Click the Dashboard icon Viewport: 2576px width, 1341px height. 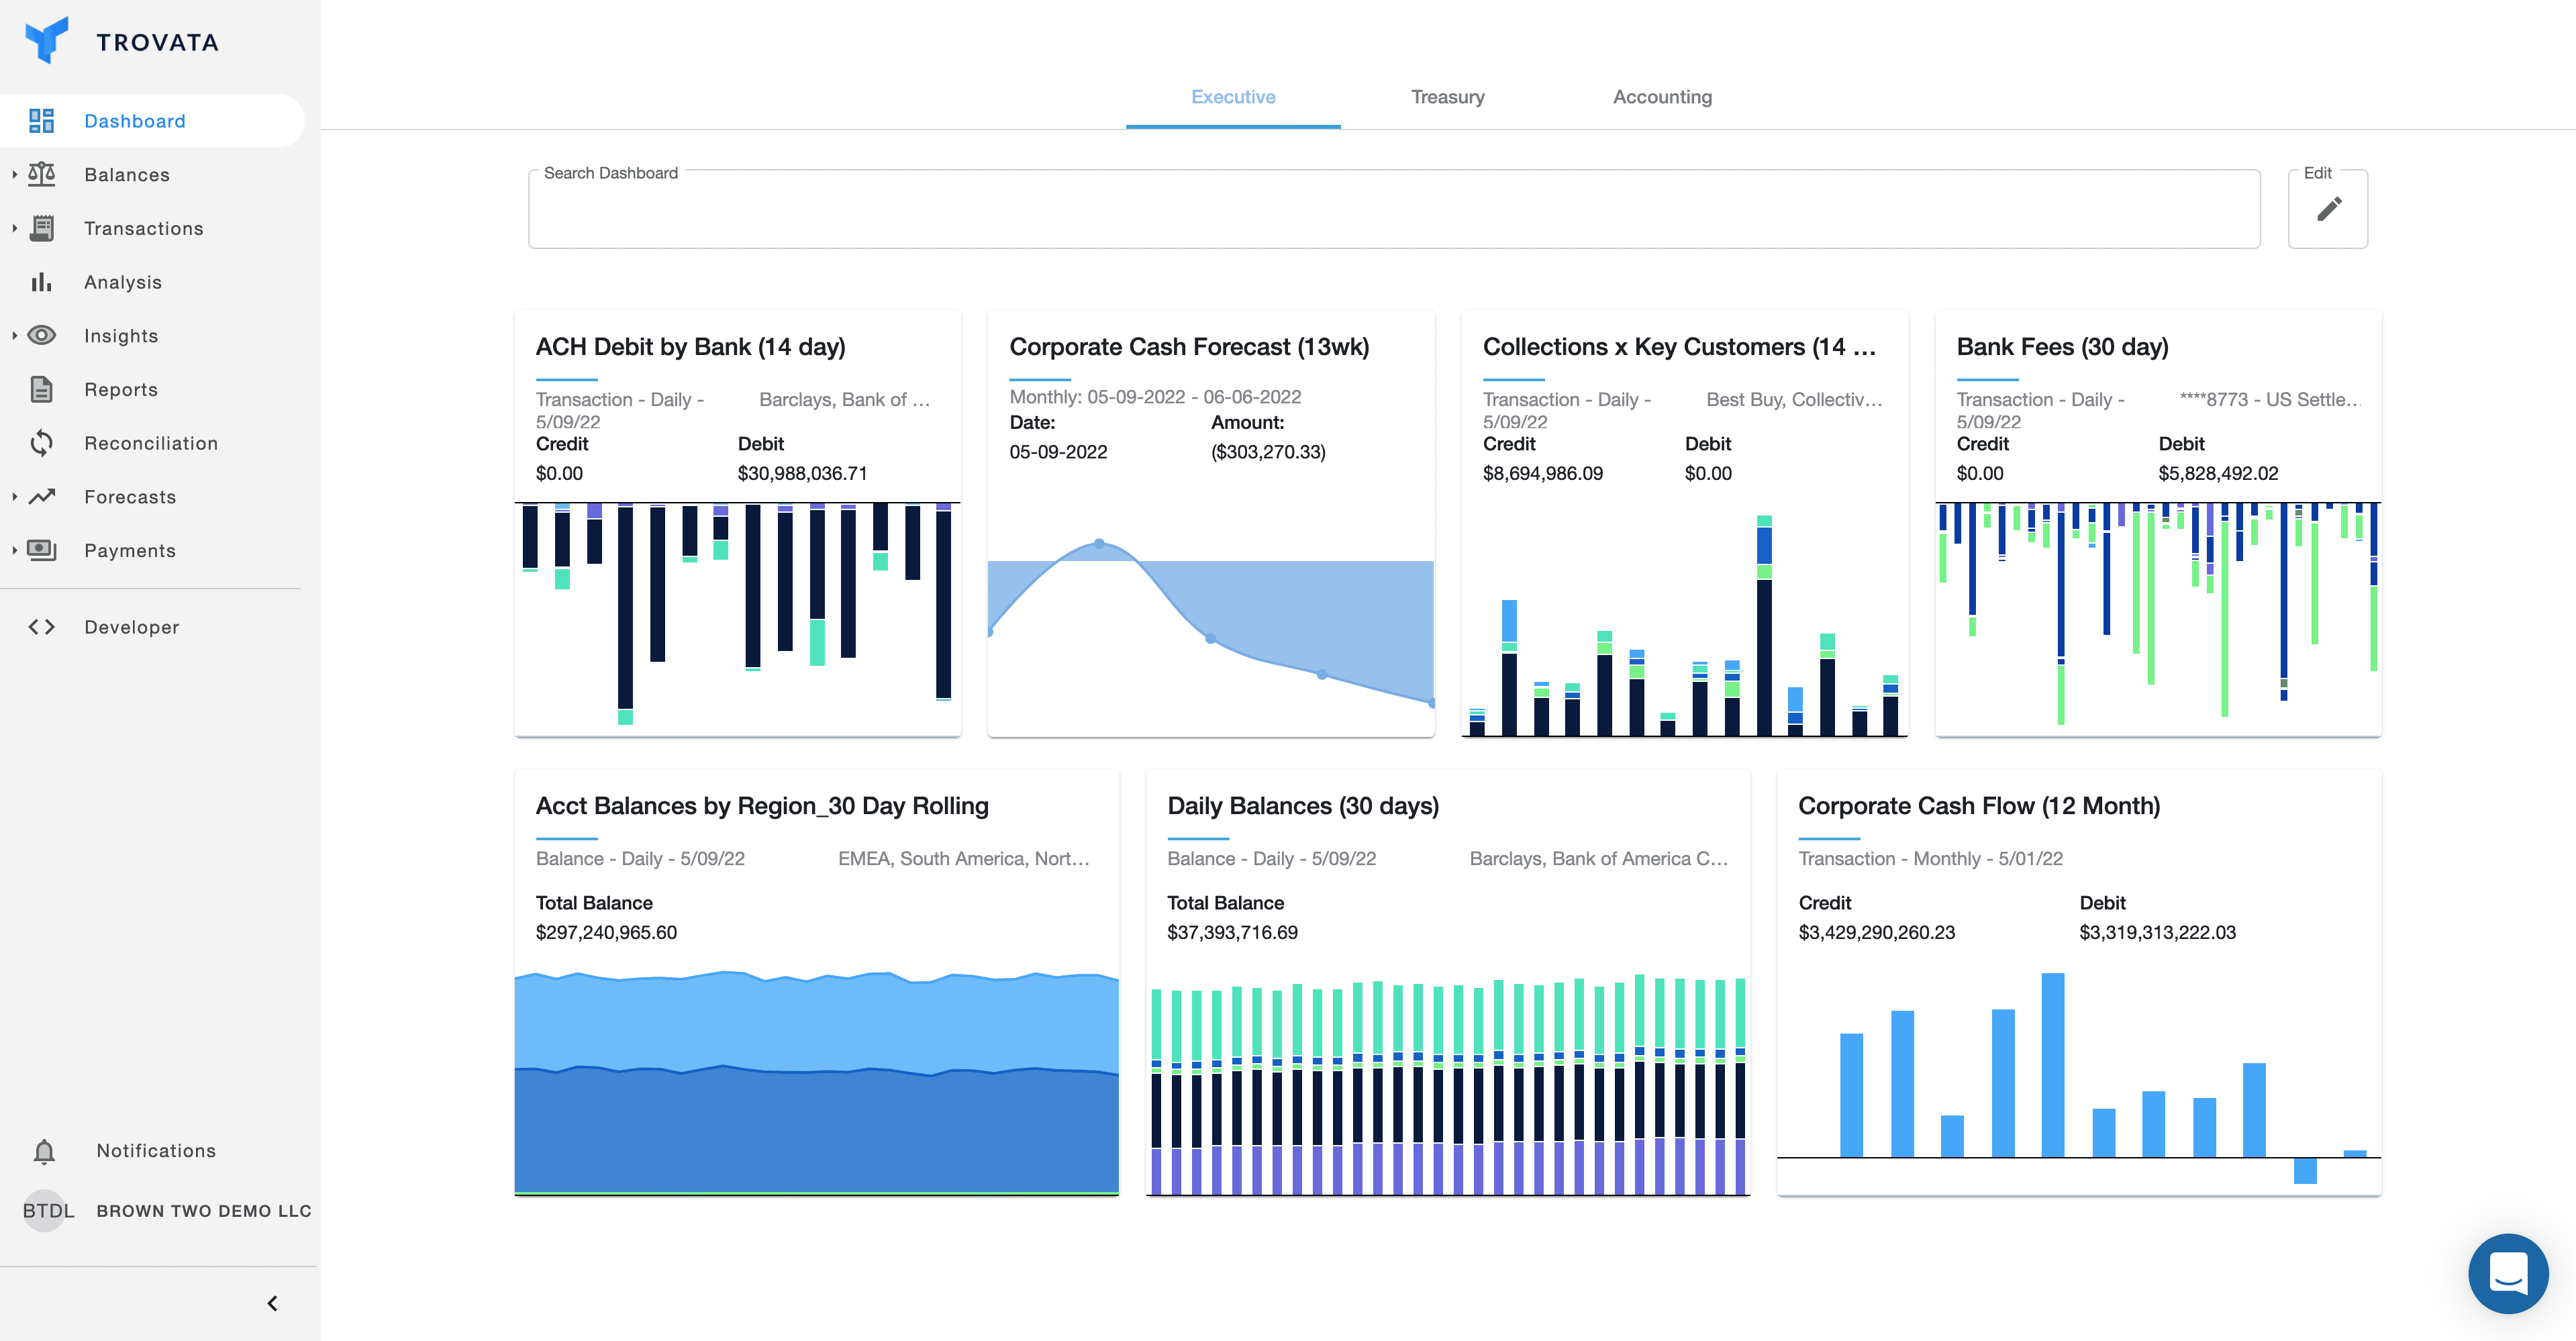41,120
